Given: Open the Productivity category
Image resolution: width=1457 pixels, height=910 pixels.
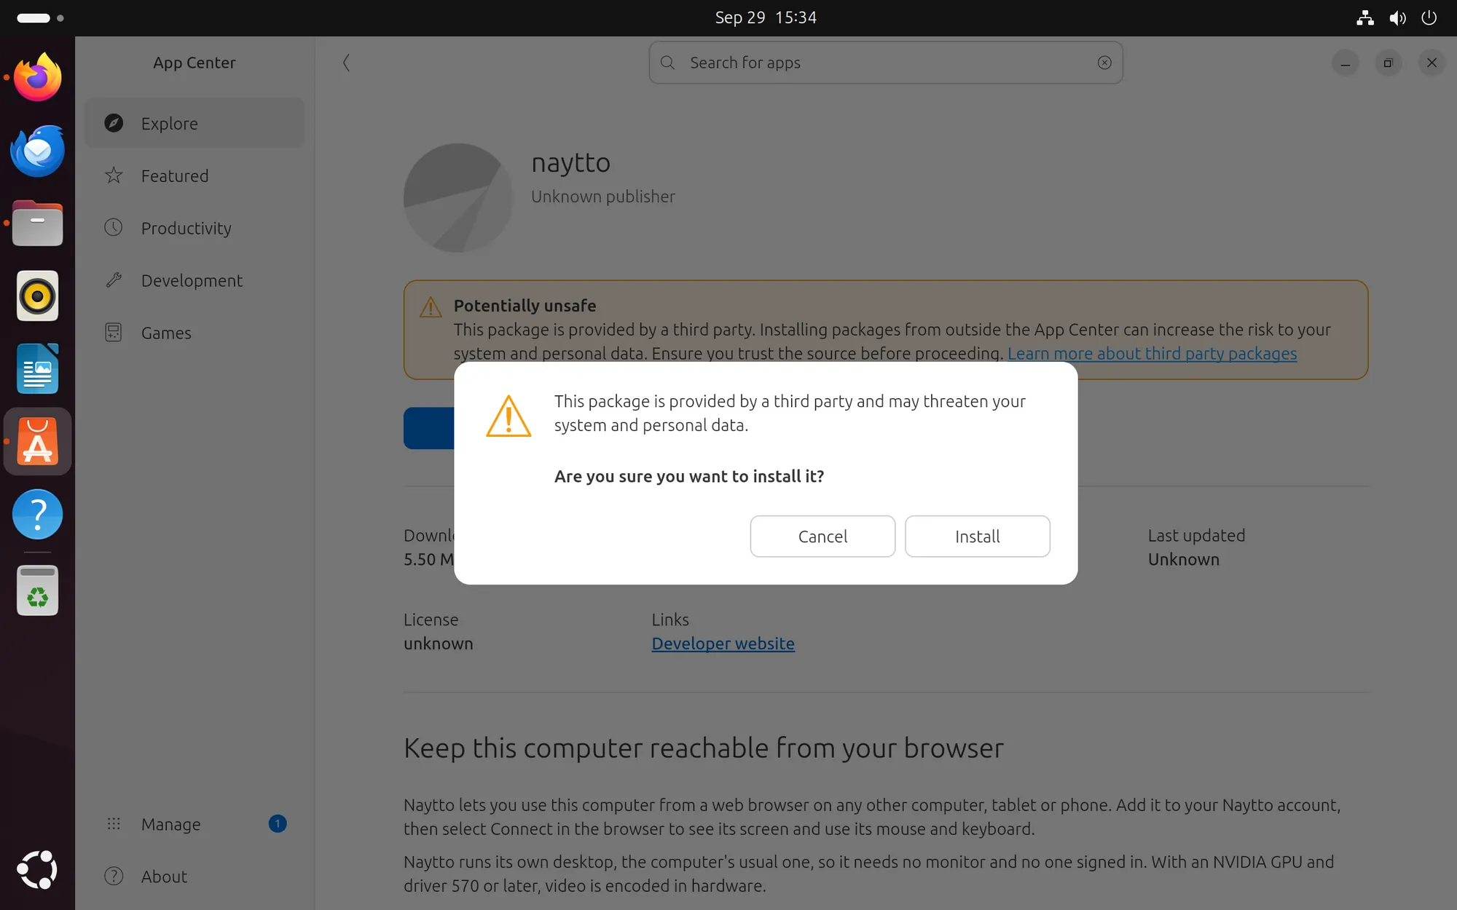Looking at the screenshot, I should pos(195,228).
